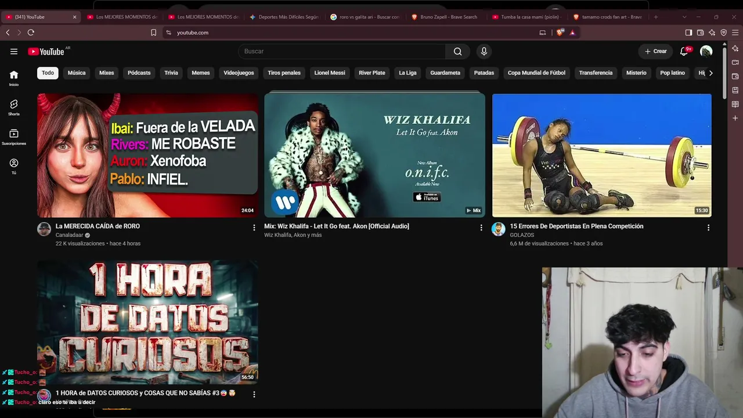Go to Inicio in the YouTube sidebar
The image size is (743, 418).
[14, 78]
